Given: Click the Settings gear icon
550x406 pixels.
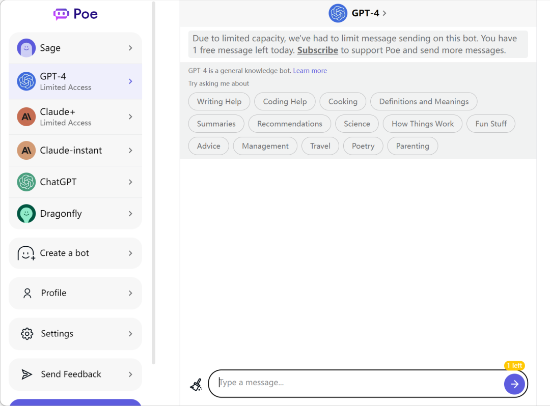Looking at the screenshot, I should [26, 334].
